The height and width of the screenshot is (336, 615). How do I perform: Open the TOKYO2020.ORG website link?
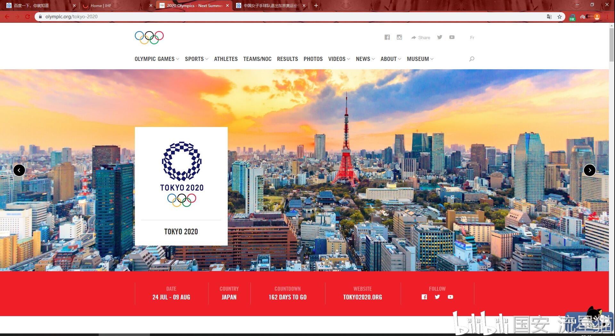pyautogui.click(x=363, y=297)
